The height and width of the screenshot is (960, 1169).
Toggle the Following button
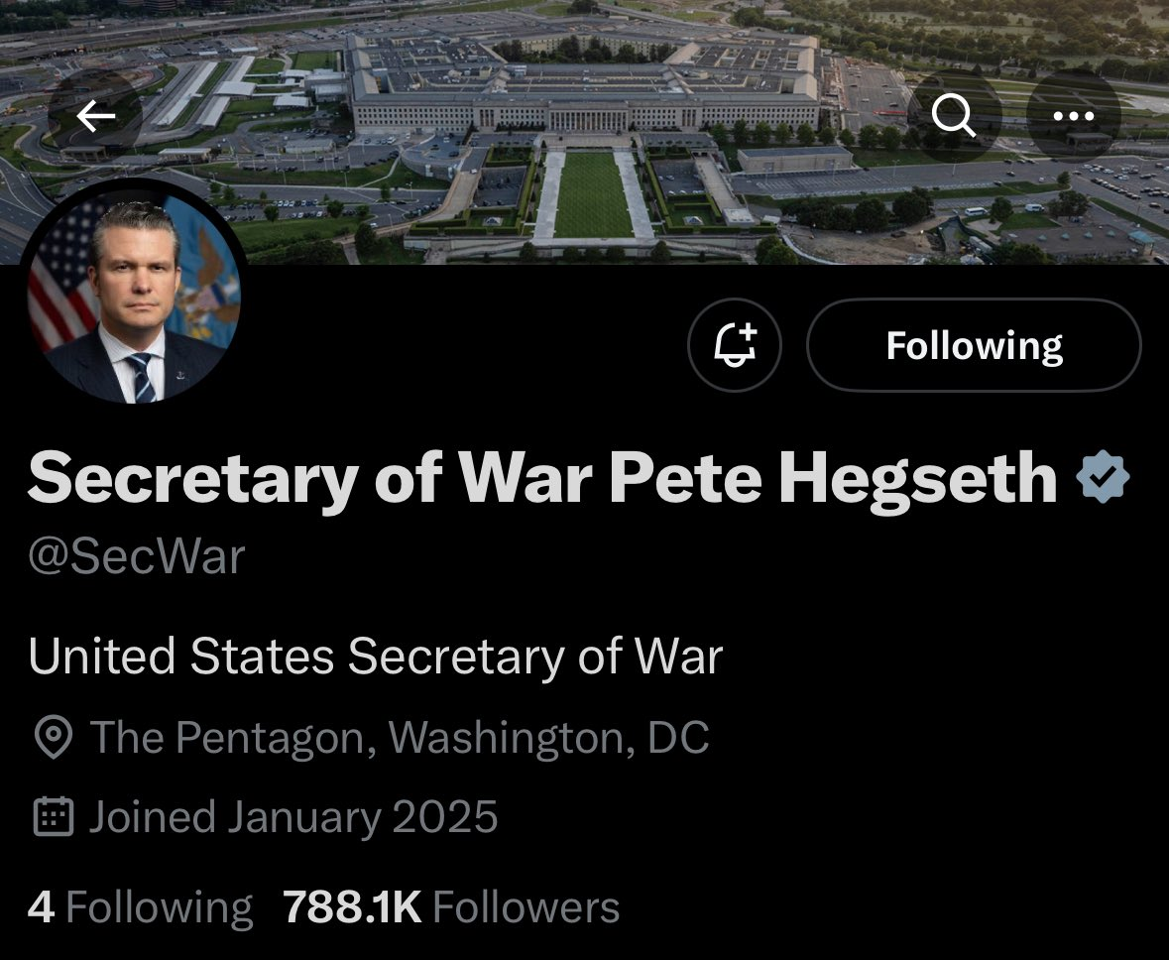[x=974, y=345]
